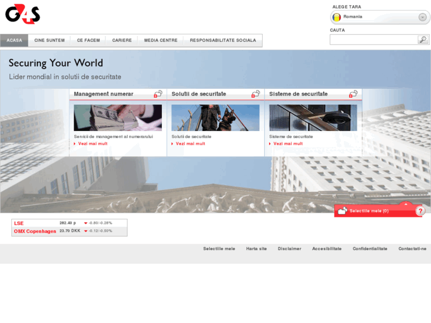Add Sisteme de securitate to selections icon
431x323 pixels.
click(353, 94)
